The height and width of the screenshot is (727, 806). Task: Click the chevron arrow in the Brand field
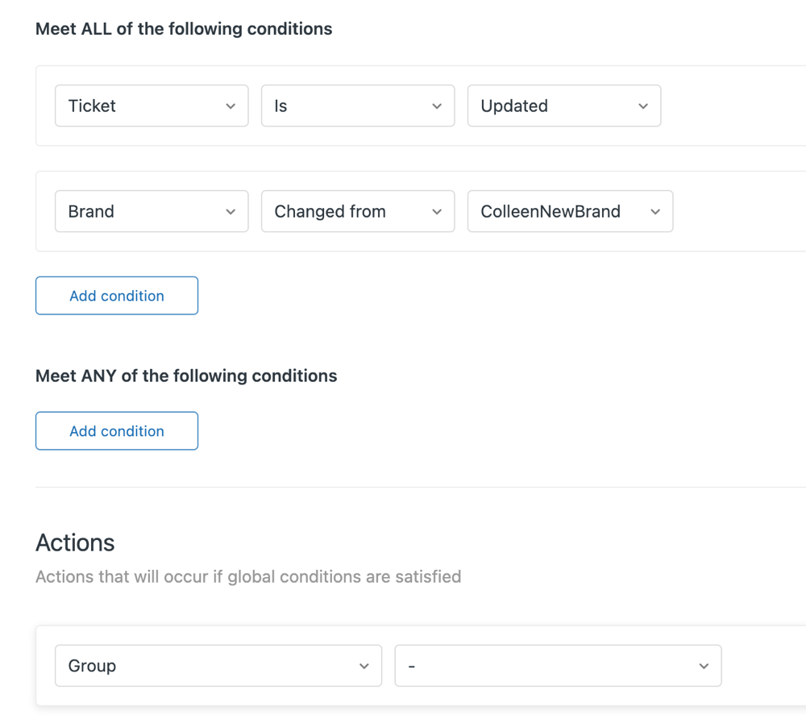231,212
